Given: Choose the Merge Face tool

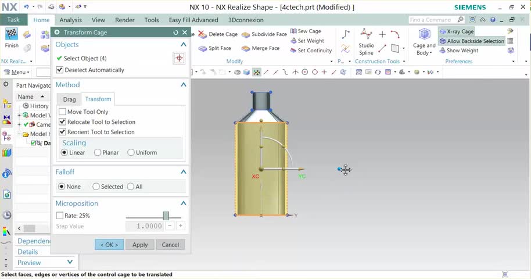Looking at the screenshot, I should [260, 48].
